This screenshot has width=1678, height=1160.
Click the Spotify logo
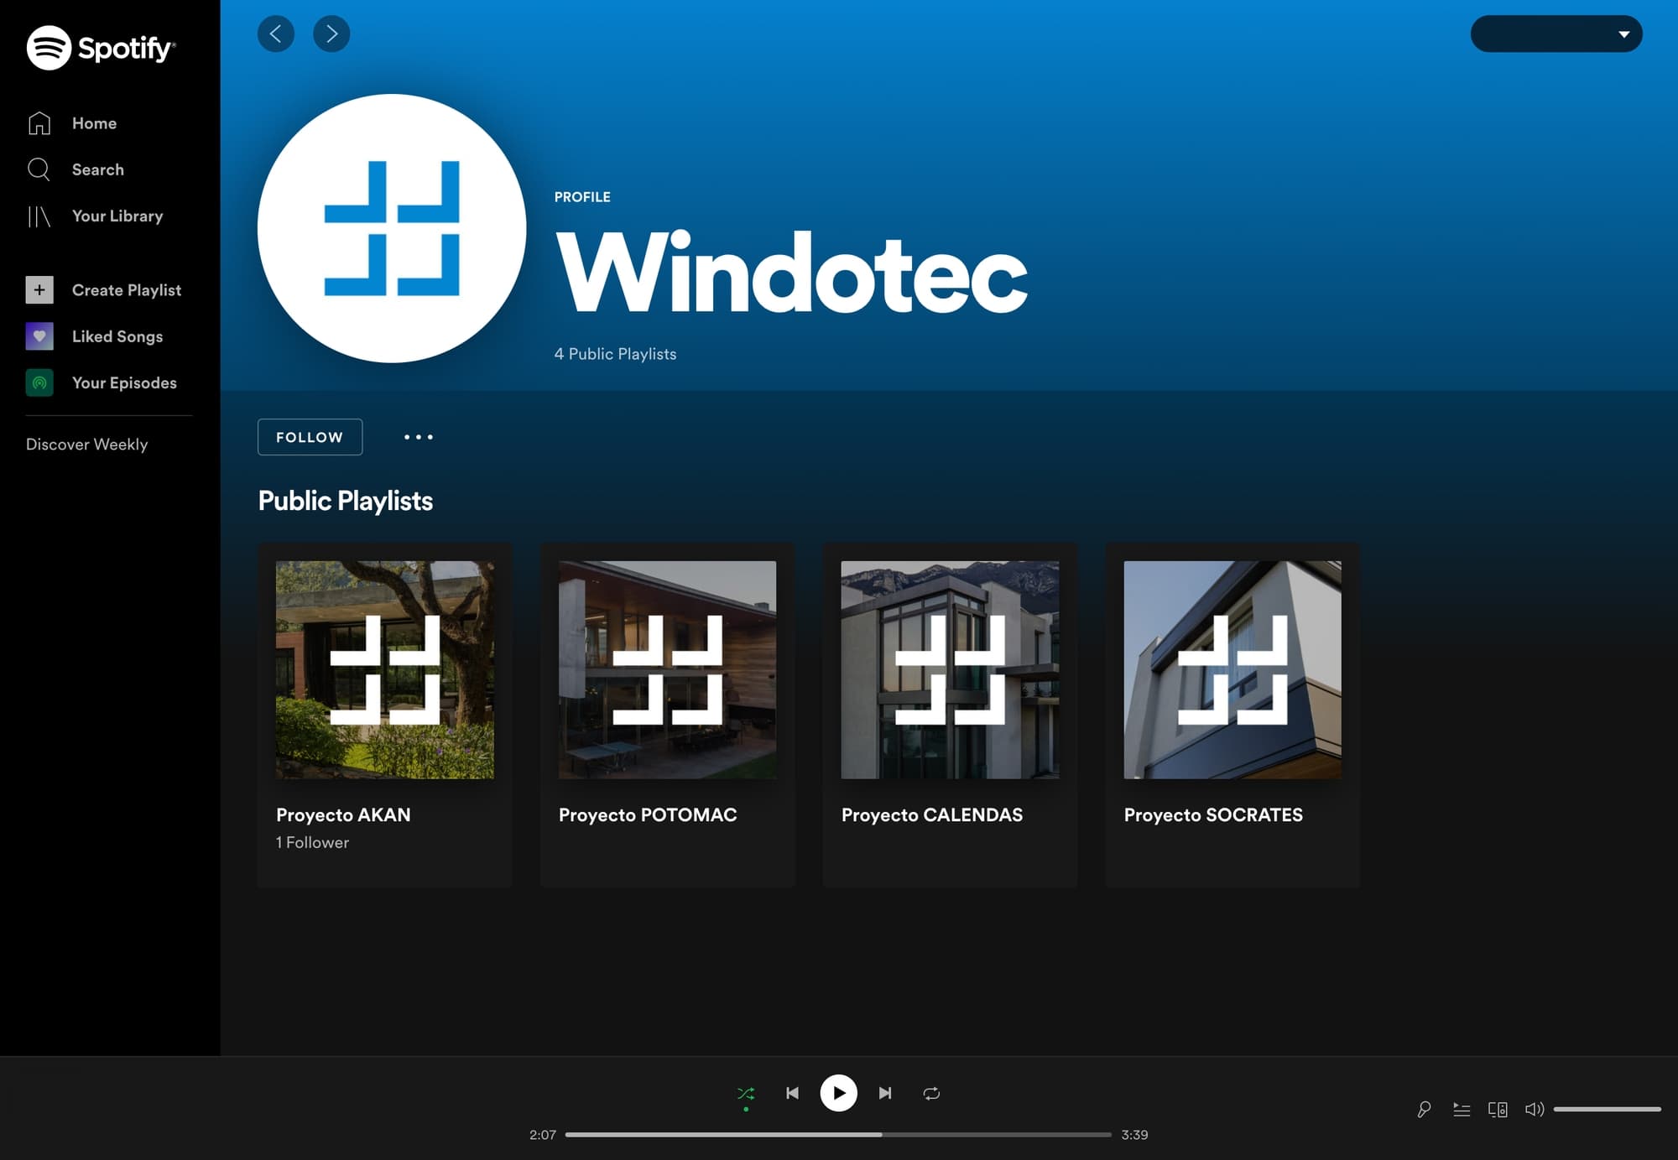tap(101, 48)
